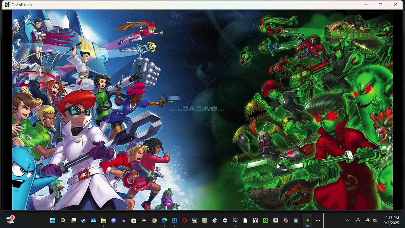Image resolution: width=405 pixels, height=228 pixels.
Task: Open Microsoft Store from the taskbar
Action: [x=134, y=220]
